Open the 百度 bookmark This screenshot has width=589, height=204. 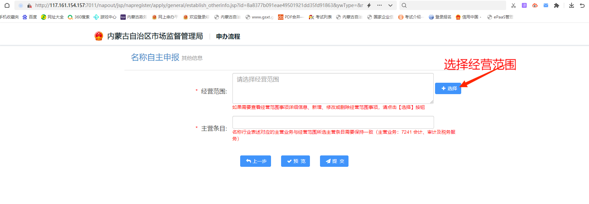click(30, 17)
